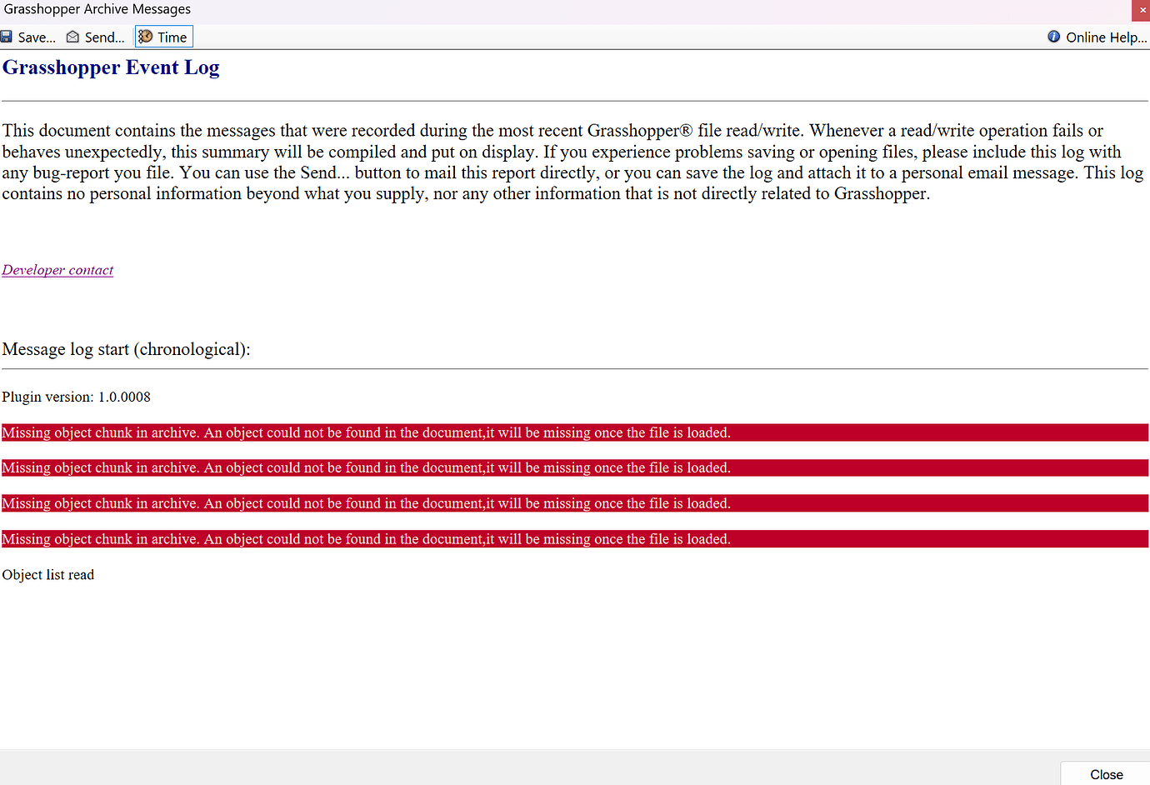
Task: Click the Object list read entry
Action: pos(47,574)
